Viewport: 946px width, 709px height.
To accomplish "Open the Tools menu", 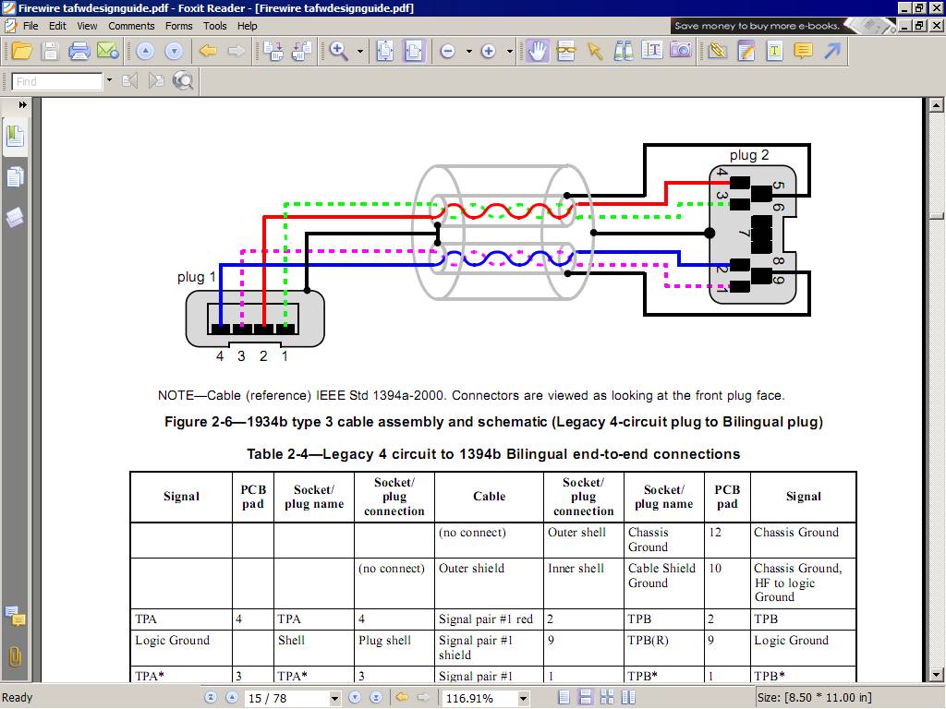I will pyautogui.click(x=214, y=26).
